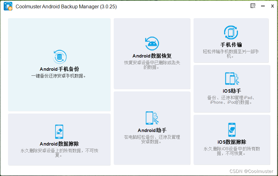Viewport: 278px width, 176px height.
Task: Click the window title Coolmuster Android Backup Manager
Action: coord(66,6)
